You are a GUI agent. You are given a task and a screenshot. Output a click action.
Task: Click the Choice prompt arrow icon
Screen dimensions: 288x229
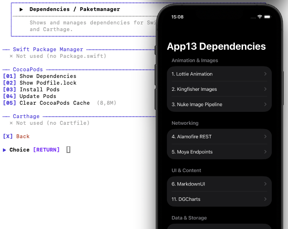click(x=4, y=150)
